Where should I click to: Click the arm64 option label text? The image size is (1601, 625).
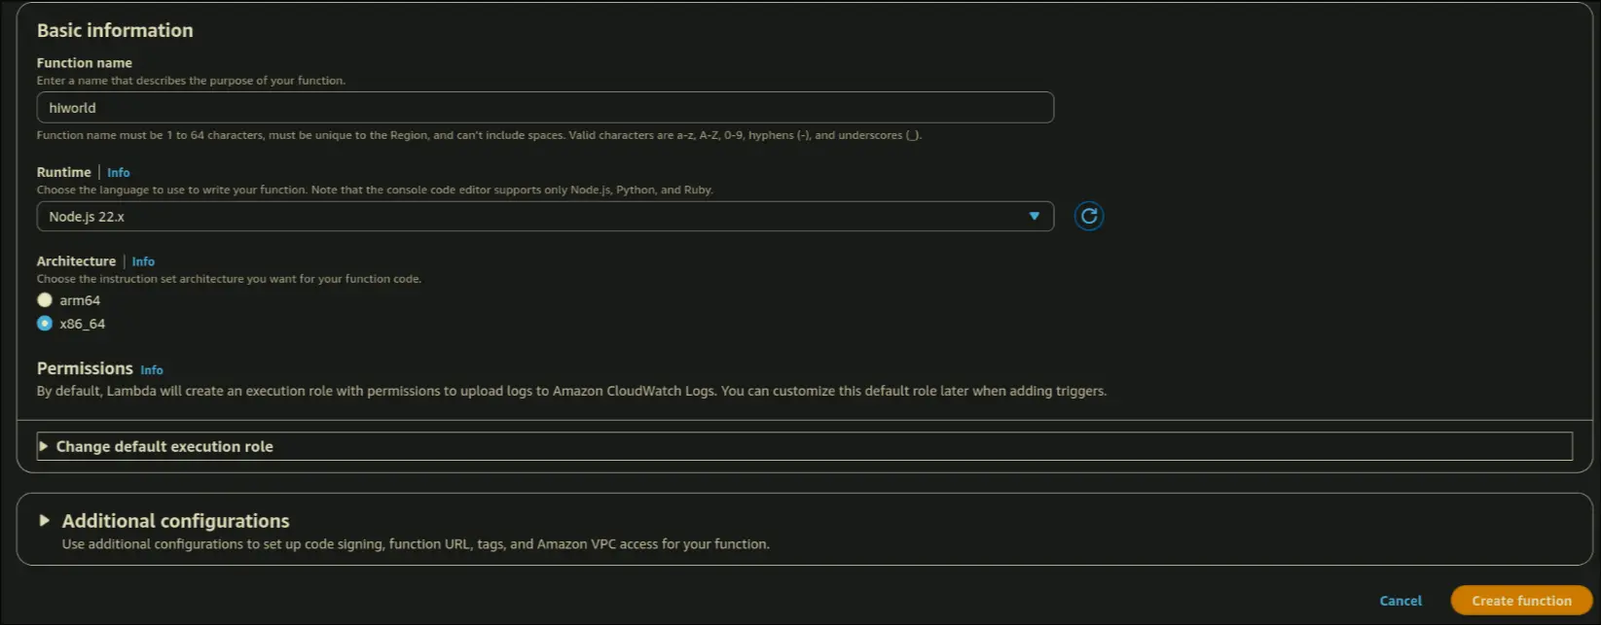pos(80,300)
